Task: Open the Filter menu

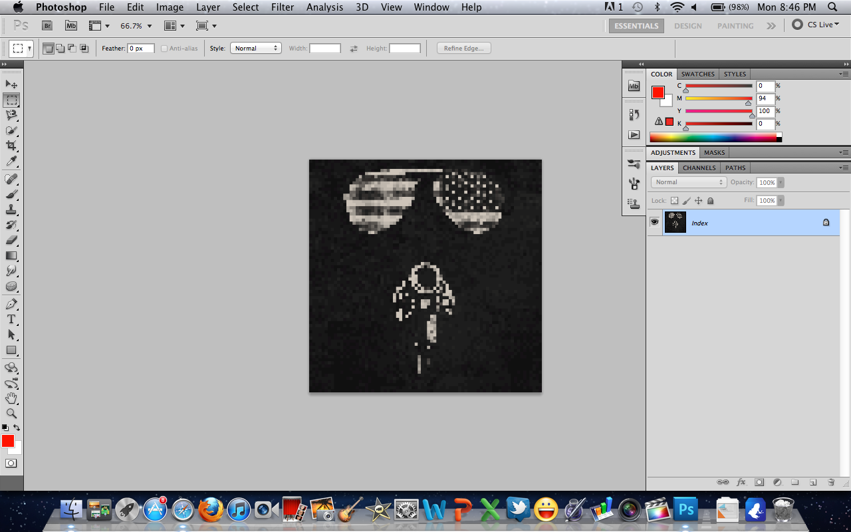Action: (283, 7)
